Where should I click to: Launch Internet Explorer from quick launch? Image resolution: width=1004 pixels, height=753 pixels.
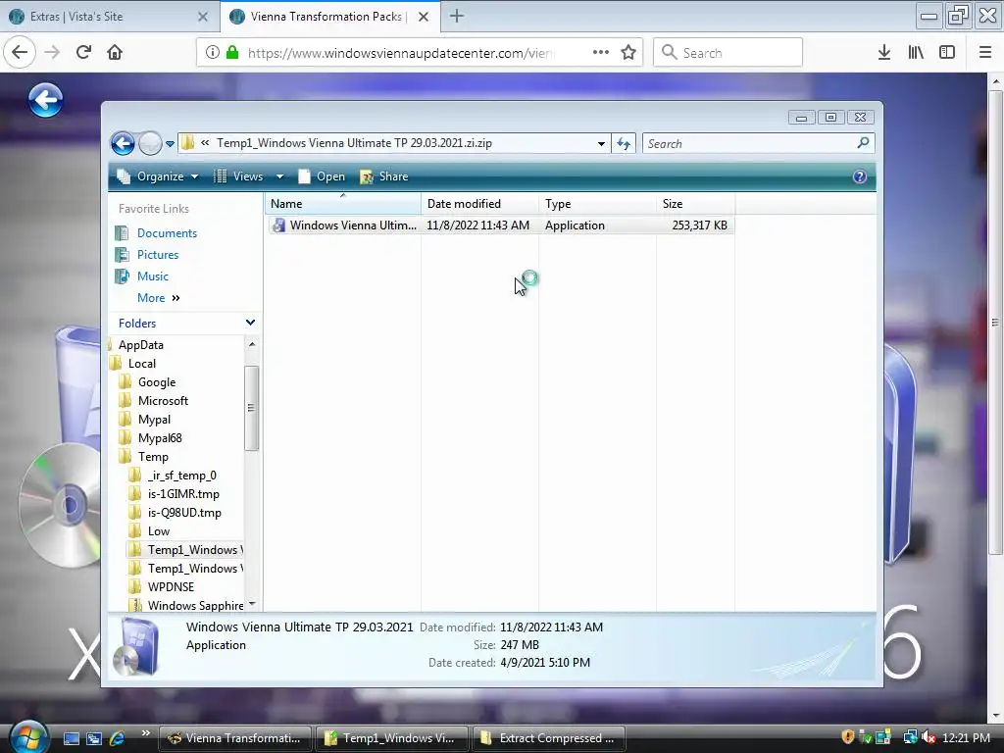coord(118,738)
